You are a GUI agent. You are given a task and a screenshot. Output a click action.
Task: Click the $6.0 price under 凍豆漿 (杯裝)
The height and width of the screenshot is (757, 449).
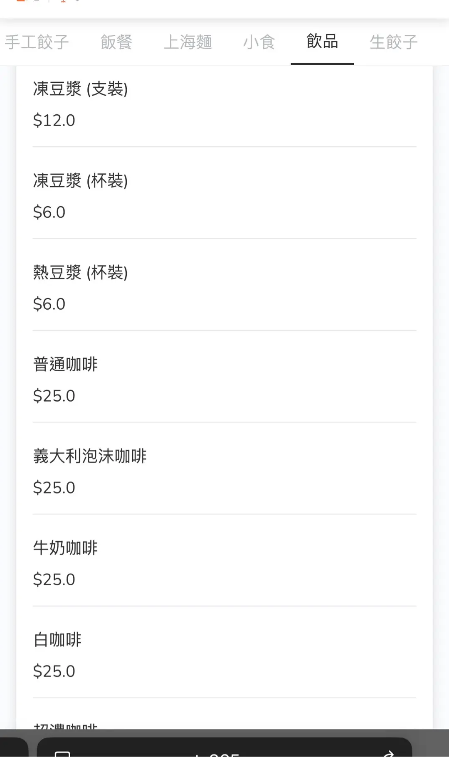coord(49,212)
